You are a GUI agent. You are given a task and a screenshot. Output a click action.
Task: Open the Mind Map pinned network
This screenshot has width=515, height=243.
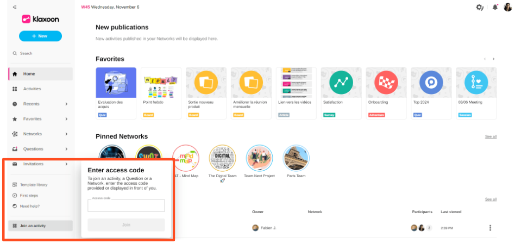pyautogui.click(x=186, y=158)
